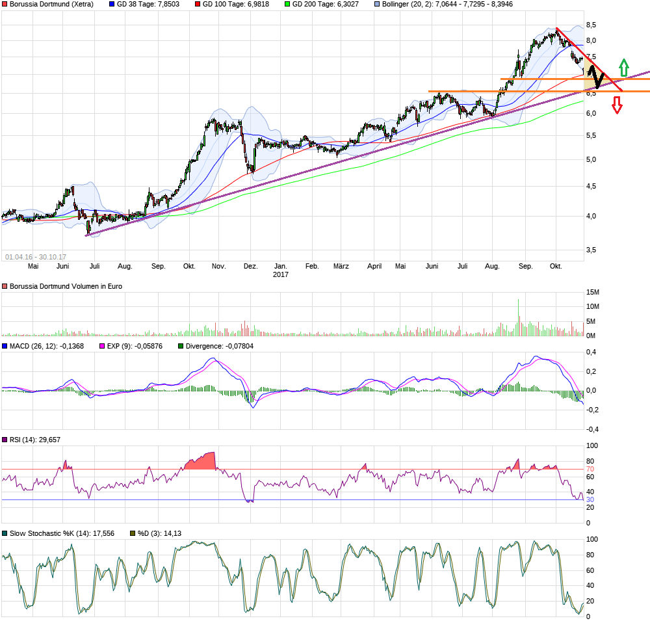This screenshot has height=623, width=650.
Task: Click 'GD 100 Tage: 6,9818' label
Action: tap(235, 4)
